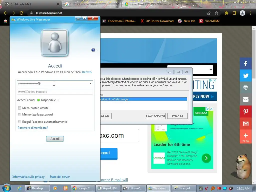256x192 pixels.
Task: Open the New Tab bookmark
Action: [x=186, y=21]
